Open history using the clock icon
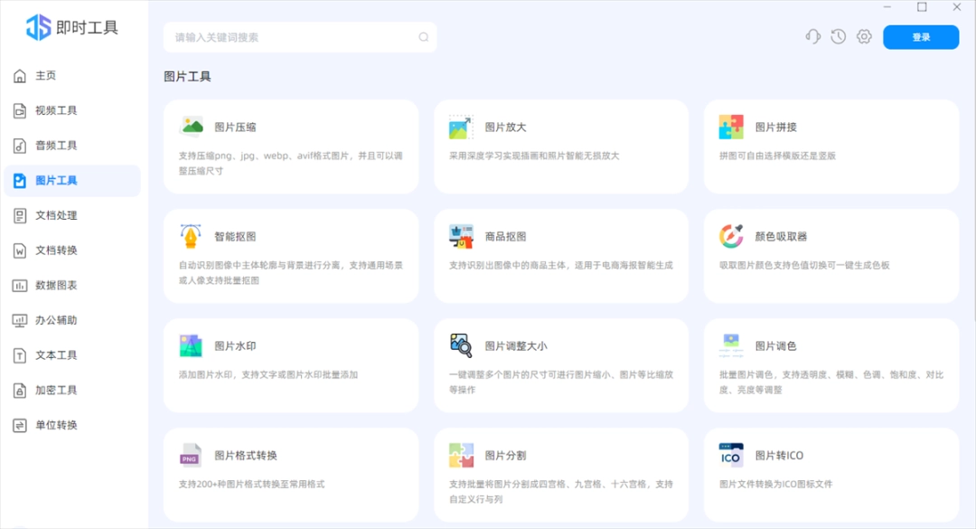Viewport: 976px width, 529px height. coord(838,36)
